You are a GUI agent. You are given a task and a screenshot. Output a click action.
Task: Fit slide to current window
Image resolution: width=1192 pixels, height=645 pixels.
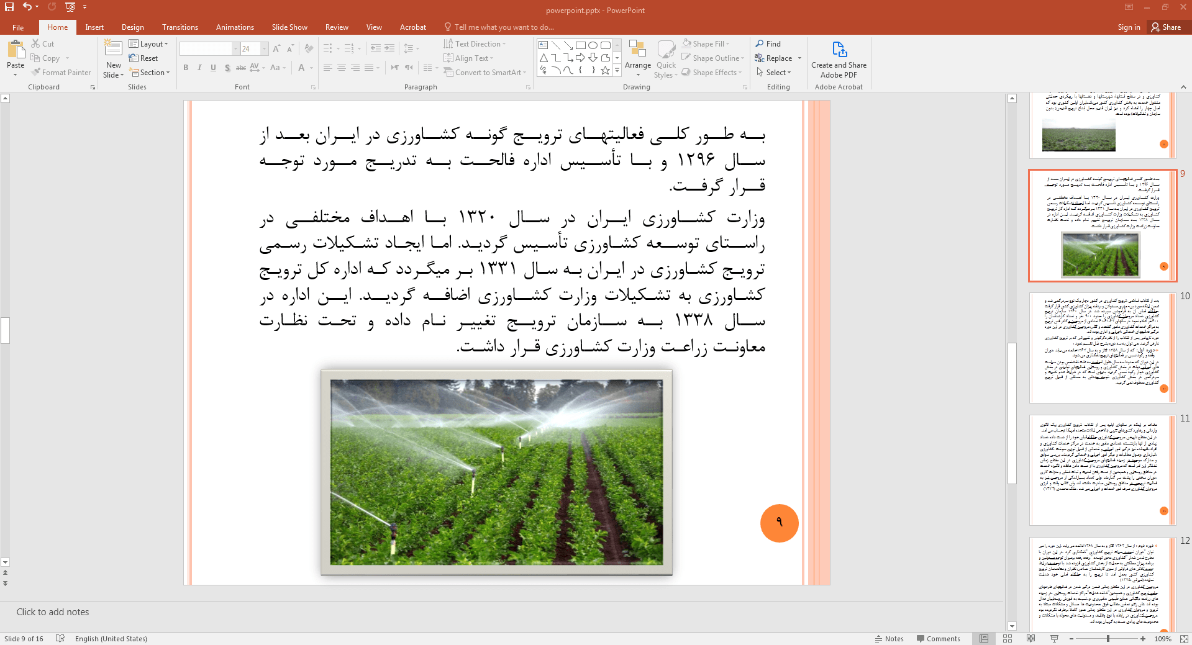tap(1184, 639)
